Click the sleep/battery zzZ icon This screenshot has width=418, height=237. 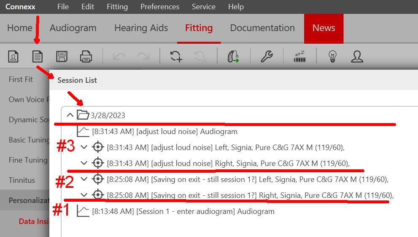click(299, 56)
